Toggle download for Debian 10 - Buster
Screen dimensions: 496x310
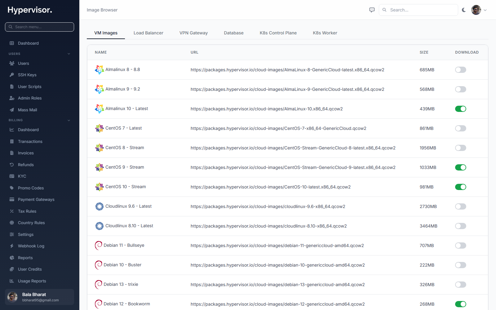461,265
